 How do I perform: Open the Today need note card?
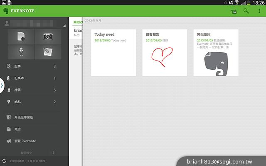coord(113,53)
